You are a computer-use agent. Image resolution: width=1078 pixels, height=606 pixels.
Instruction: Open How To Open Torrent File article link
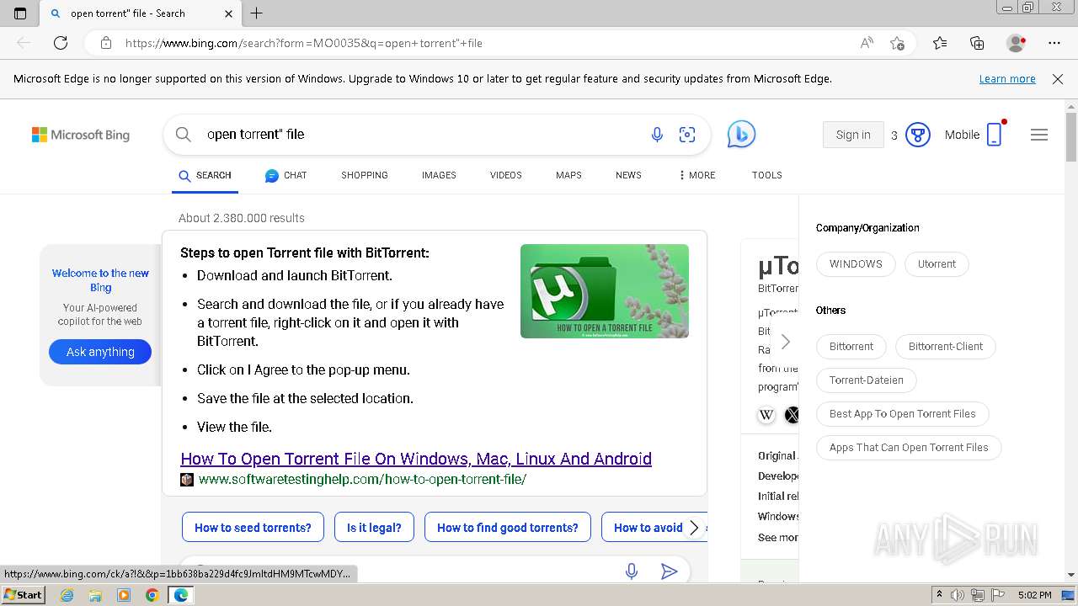[x=416, y=459]
